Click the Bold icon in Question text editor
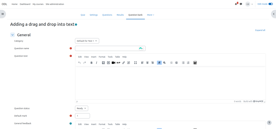Viewport: 276px width, 129px height. tap(91, 63)
